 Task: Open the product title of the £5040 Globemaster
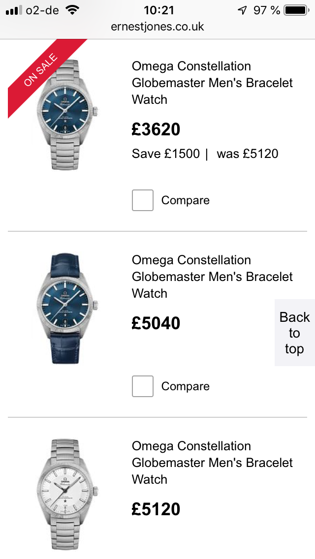[x=212, y=277]
